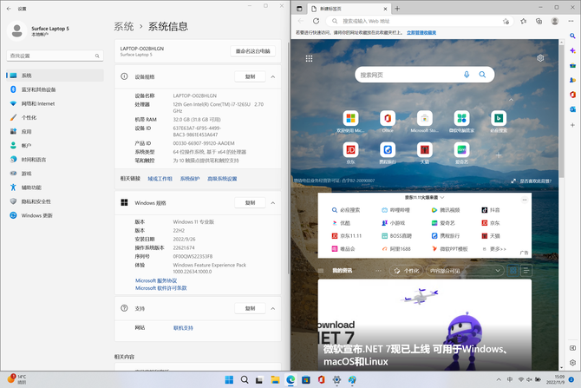Add this page to favorites in the address bar
Viewport: 581px width, 388px height.
[506, 22]
